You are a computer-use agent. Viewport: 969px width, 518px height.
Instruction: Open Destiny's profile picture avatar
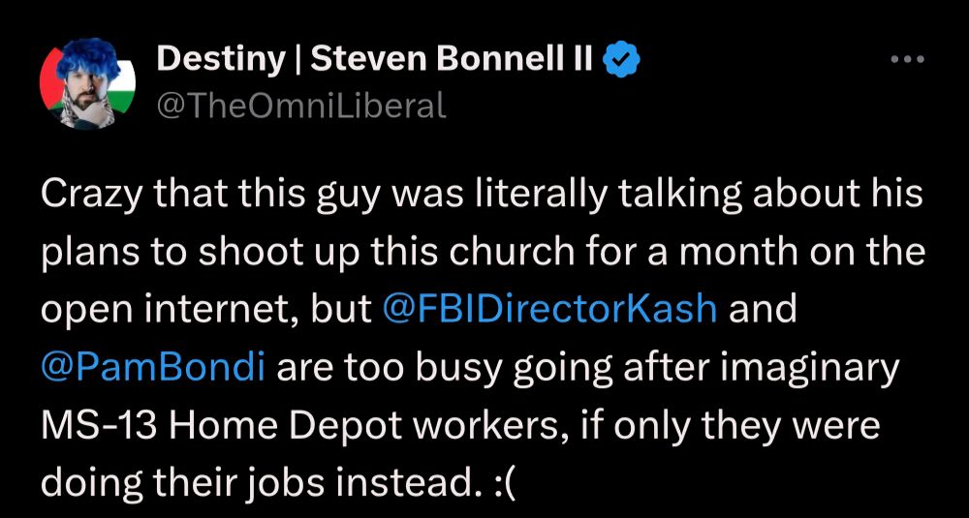pyautogui.click(x=88, y=82)
